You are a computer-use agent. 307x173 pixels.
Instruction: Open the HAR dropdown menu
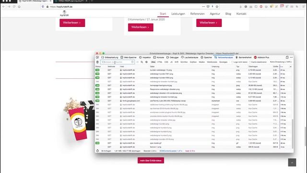click(x=289, y=62)
